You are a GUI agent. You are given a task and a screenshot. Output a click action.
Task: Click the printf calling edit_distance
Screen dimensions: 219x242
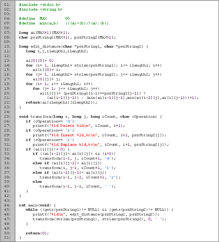(x=96, y=214)
